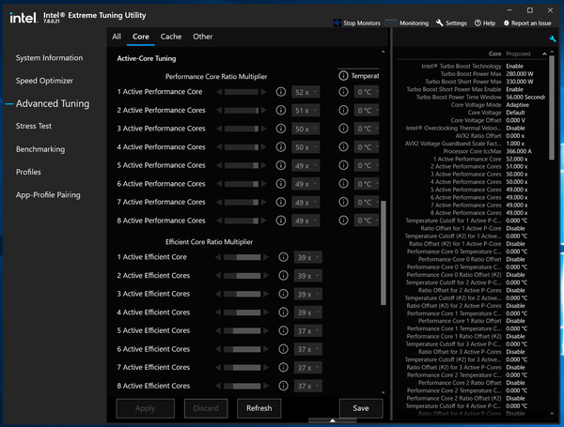Viewport: 564px width, 427px height.
Task: Switch to the Cache tab
Action: (171, 37)
